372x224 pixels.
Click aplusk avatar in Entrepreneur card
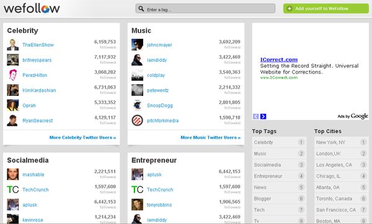click(x=138, y=174)
